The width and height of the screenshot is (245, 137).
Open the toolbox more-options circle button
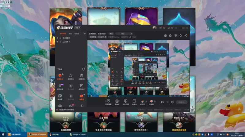click(84, 69)
